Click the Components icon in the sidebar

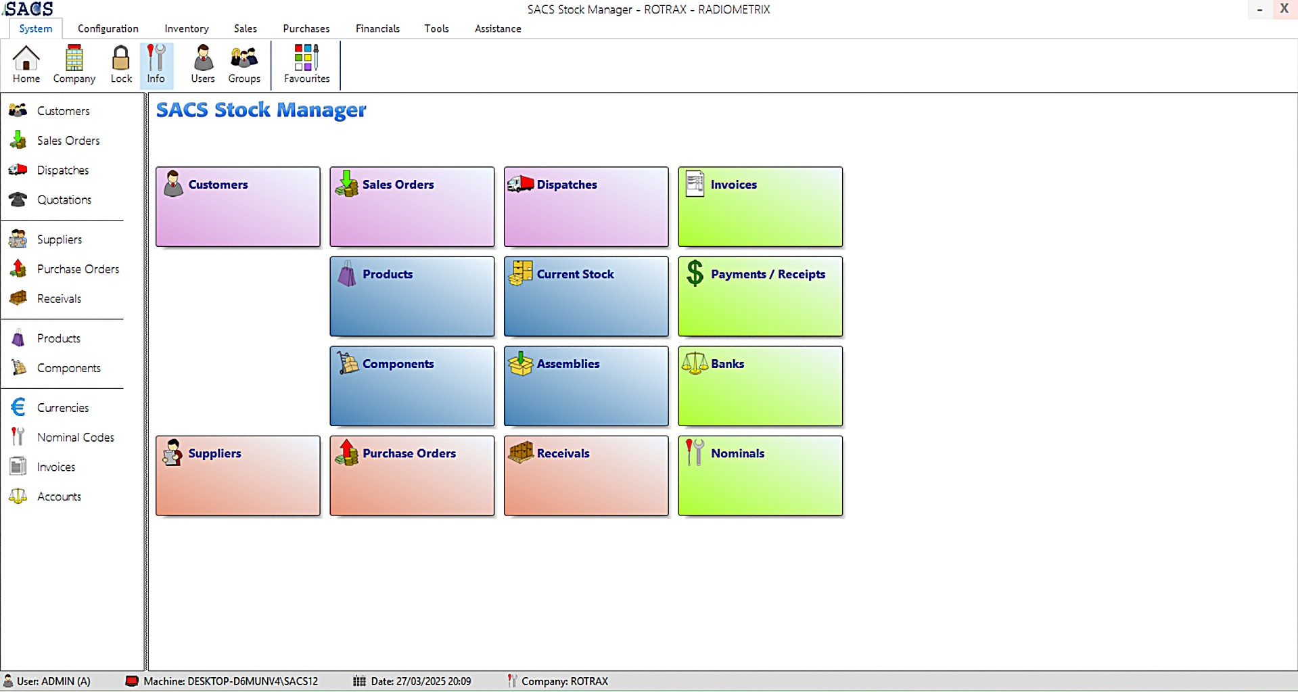(x=18, y=367)
